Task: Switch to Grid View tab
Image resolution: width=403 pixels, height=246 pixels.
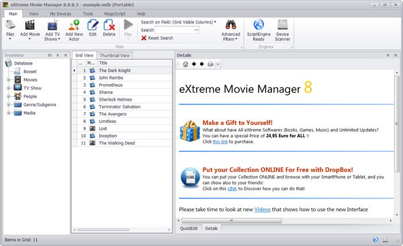Action: point(85,55)
